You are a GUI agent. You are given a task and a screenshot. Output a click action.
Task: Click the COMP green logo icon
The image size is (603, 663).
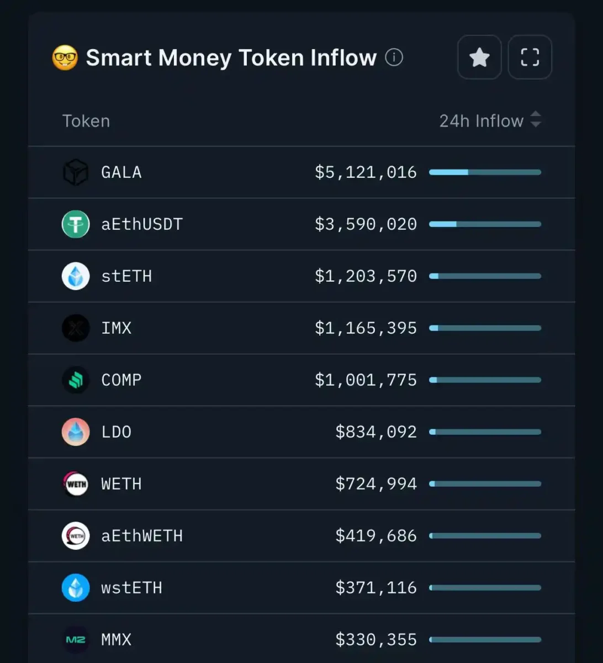coord(76,380)
